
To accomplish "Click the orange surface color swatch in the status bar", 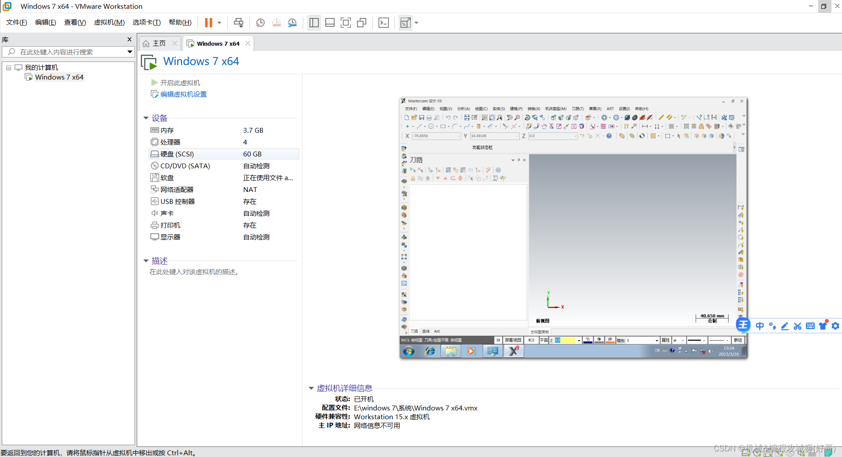I will tap(610, 340).
